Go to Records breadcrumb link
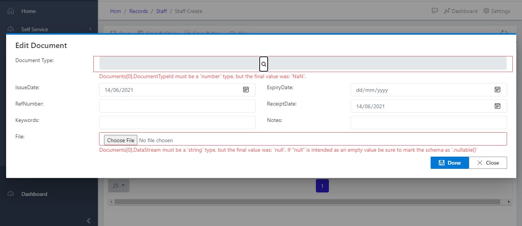This screenshot has height=226, width=522. coord(138,11)
